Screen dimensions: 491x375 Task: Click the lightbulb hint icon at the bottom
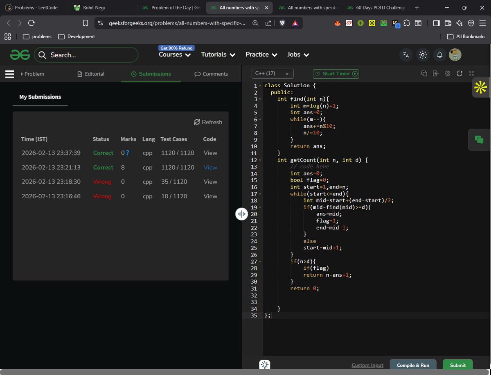click(x=265, y=365)
